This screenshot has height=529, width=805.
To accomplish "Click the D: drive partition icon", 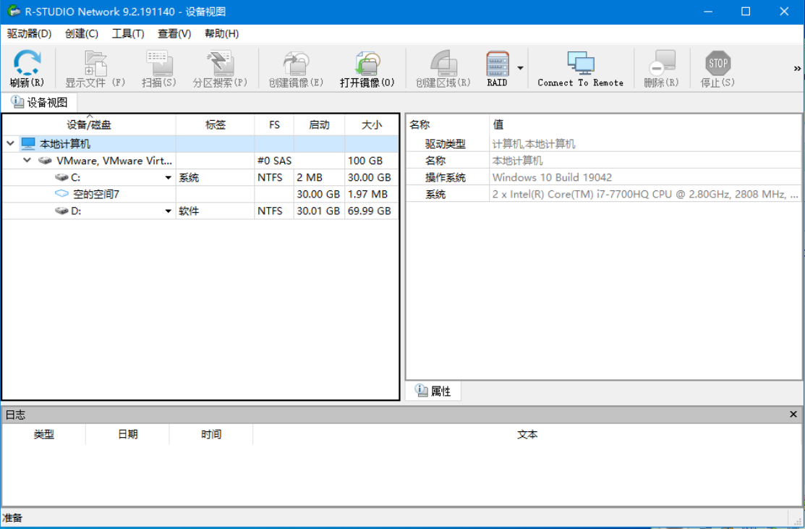I will pyautogui.click(x=61, y=211).
